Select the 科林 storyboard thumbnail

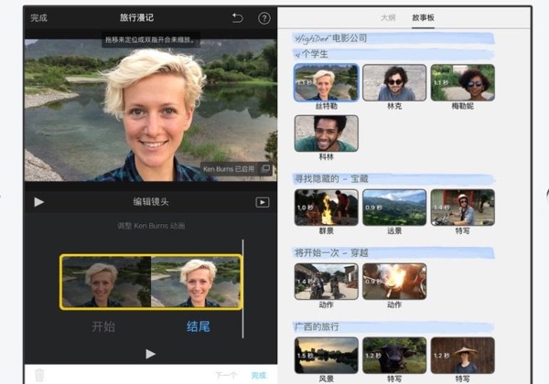(x=327, y=133)
